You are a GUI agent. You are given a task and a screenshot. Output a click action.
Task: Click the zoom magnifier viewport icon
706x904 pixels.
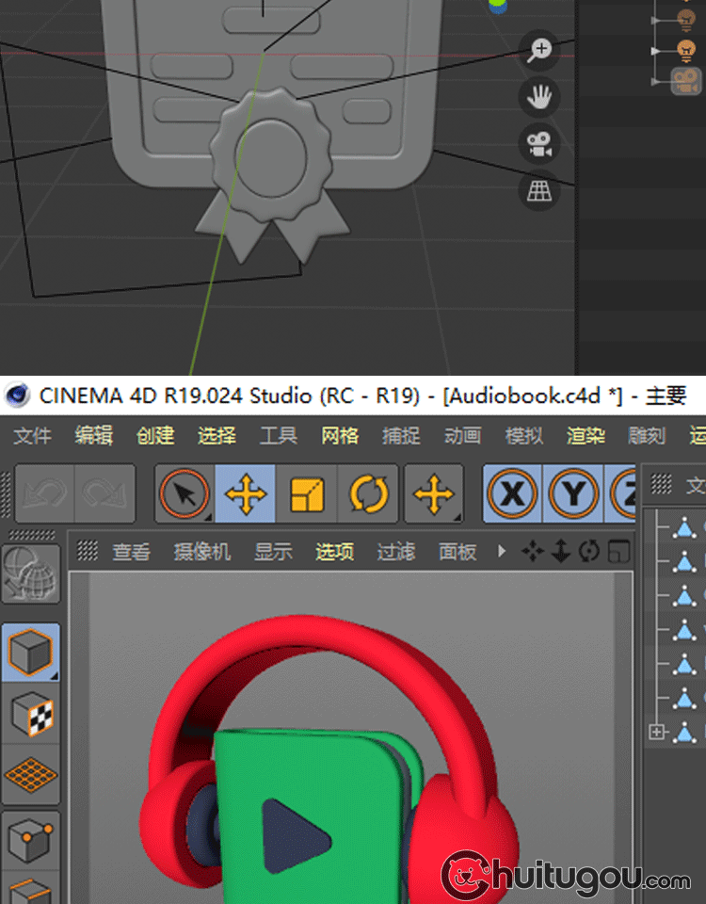coord(538,50)
